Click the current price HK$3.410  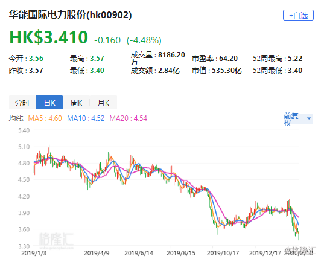point(49,37)
